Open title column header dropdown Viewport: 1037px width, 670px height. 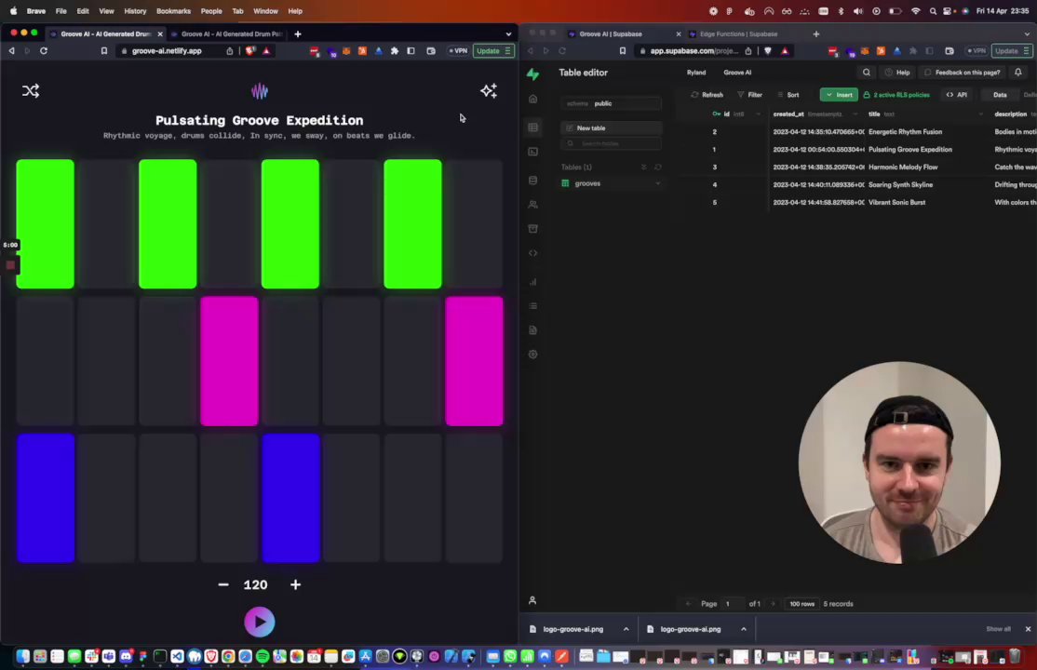point(981,114)
